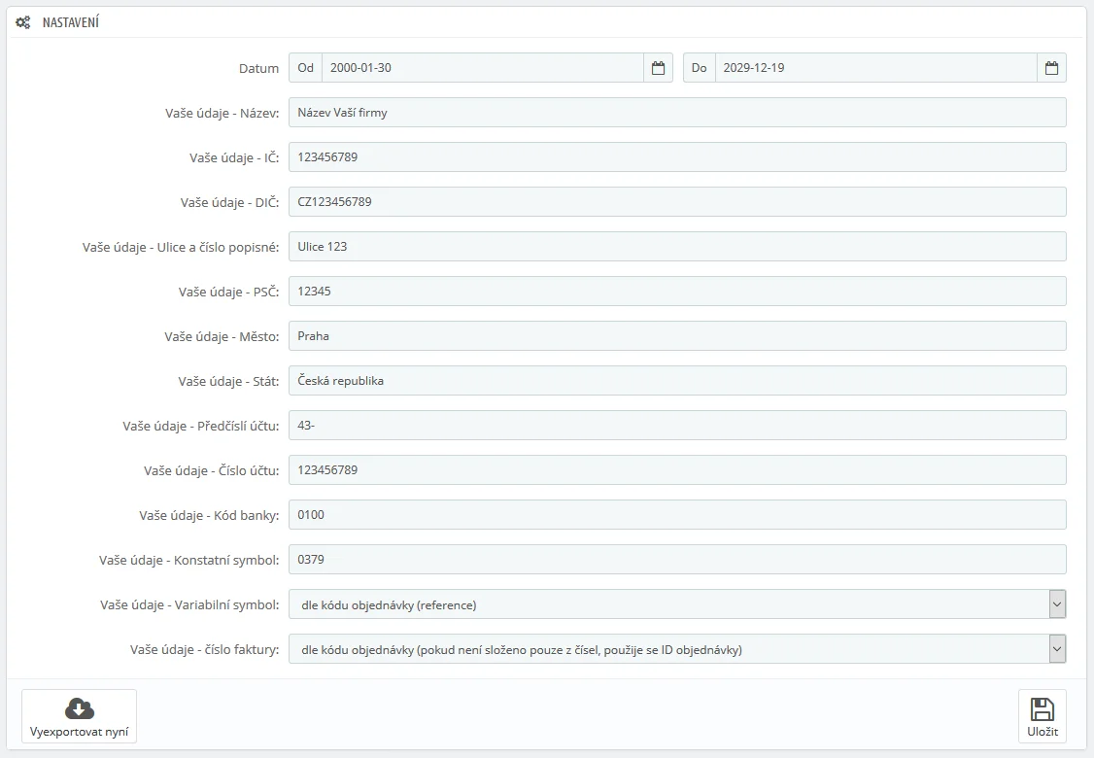
Task: Select the IČ input field
Action: [677, 157]
